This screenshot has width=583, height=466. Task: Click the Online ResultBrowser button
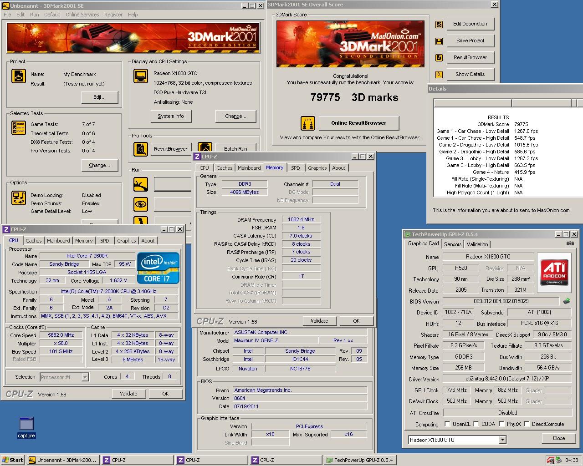pyautogui.click(x=359, y=123)
